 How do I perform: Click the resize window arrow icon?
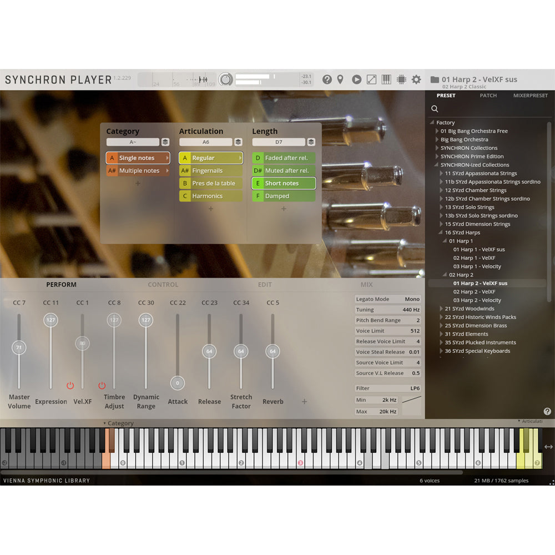point(371,79)
